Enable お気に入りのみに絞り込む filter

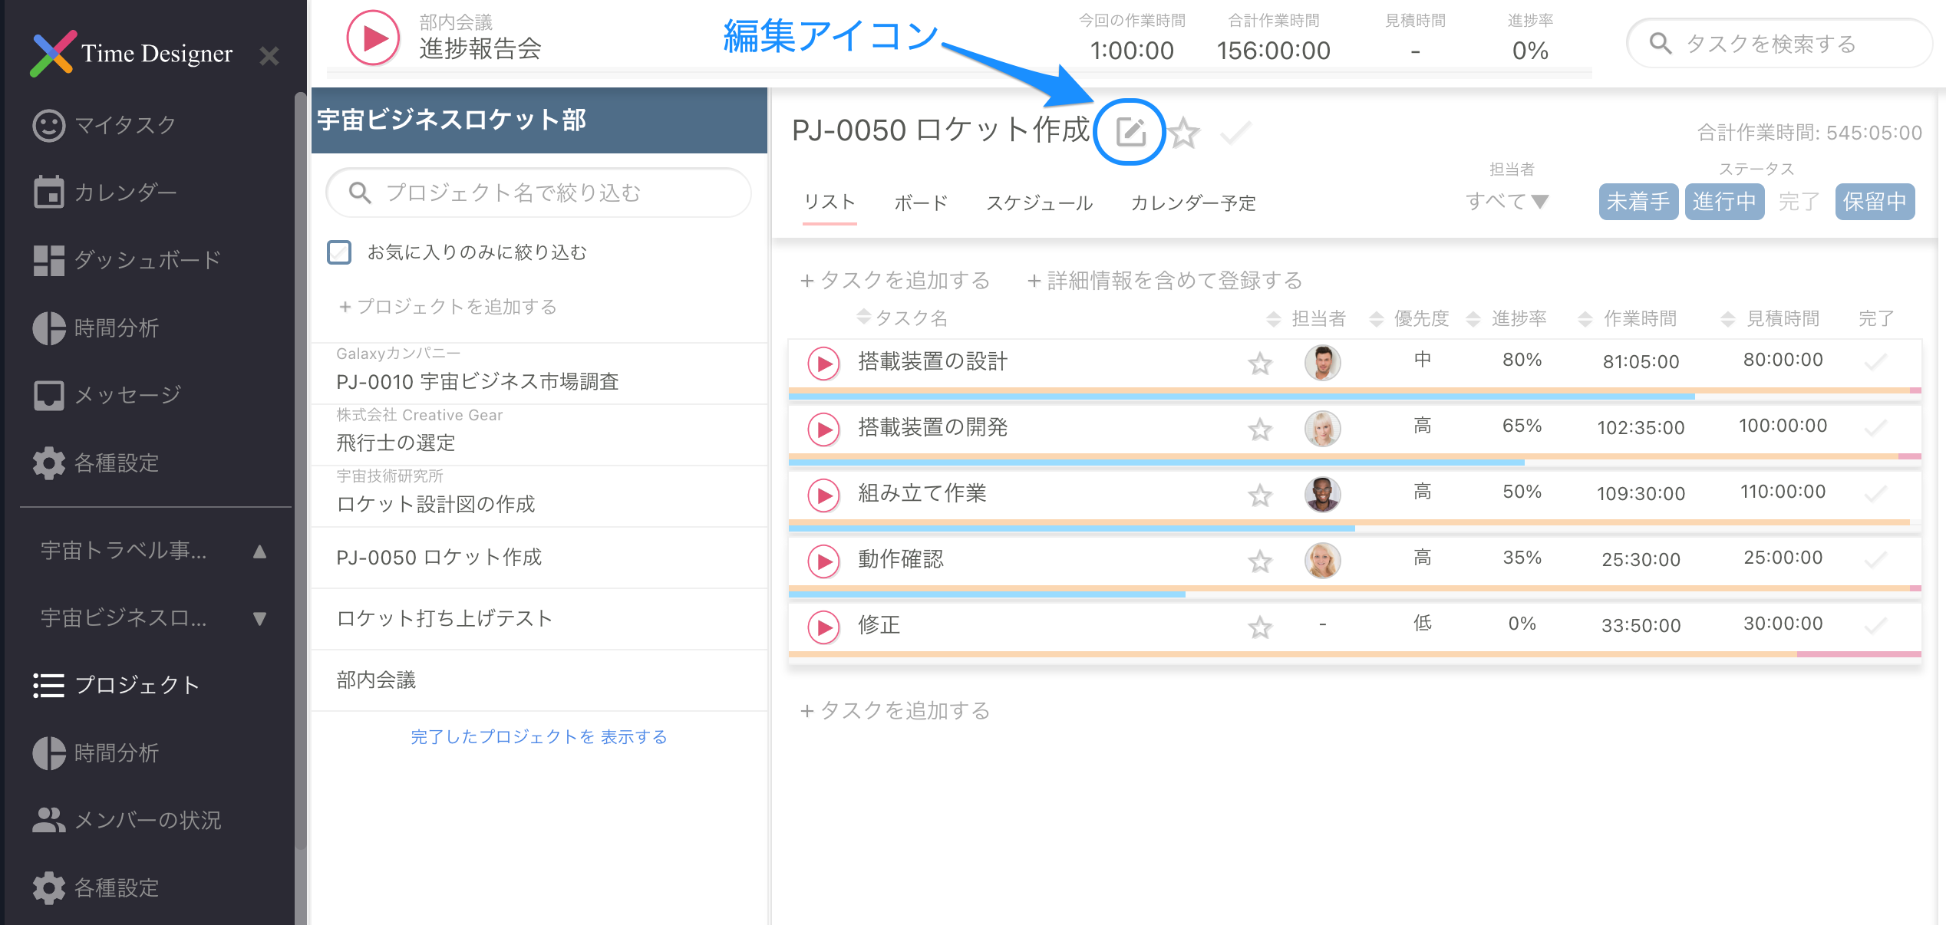coord(338,252)
